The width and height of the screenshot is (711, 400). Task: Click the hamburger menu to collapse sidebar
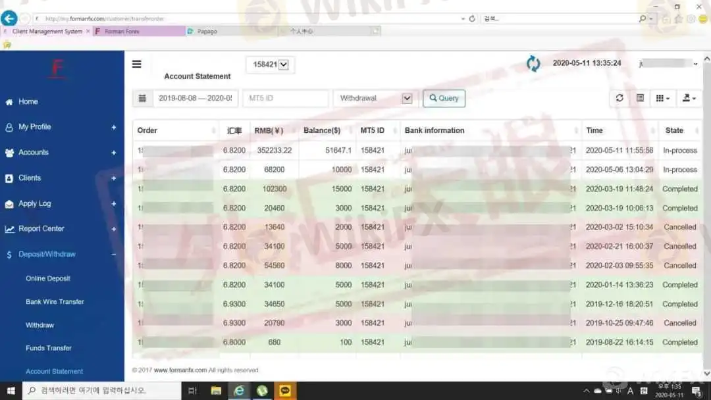(136, 64)
